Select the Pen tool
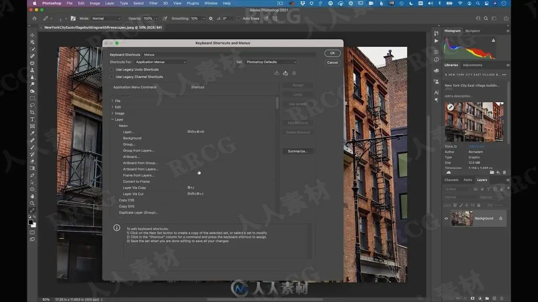Viewport: 538px width, 302px height. pos(32,175)
